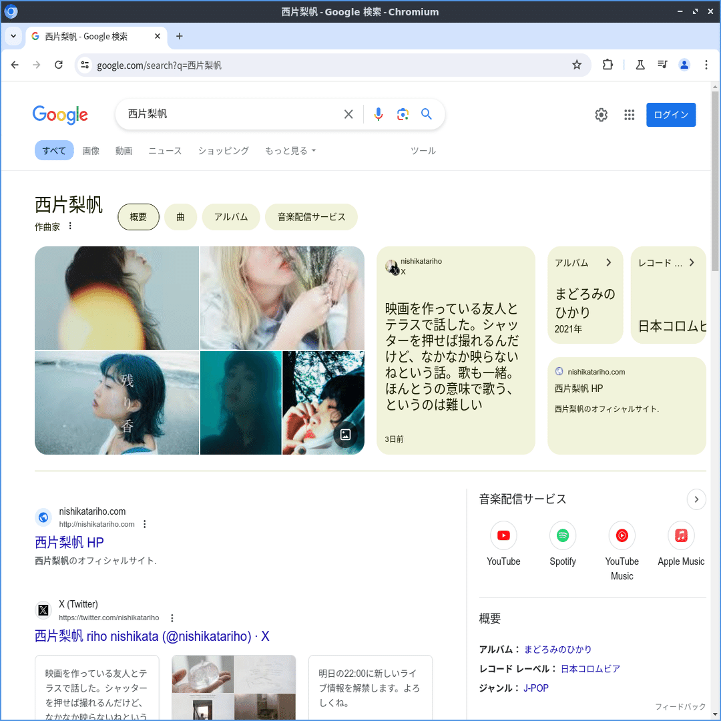Open a new browser tab
Image resolution: width=721 pixels, height=721 pixels.
point(180,36)
